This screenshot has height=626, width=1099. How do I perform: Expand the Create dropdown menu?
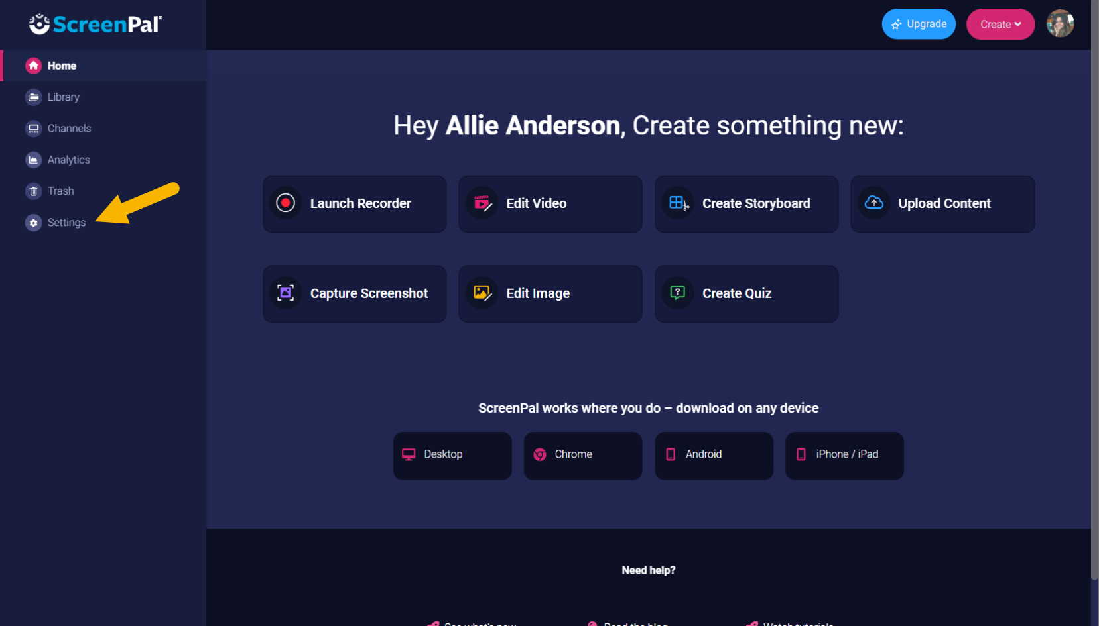[x=1000, y=25]
